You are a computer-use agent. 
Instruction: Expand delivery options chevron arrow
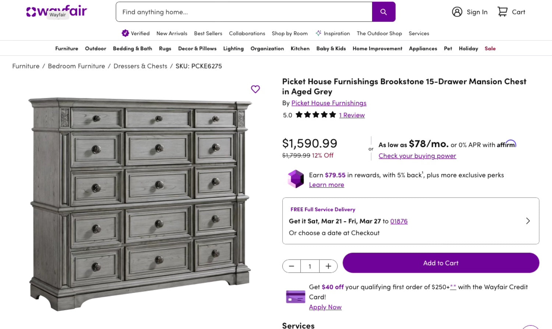pos(528,221)
